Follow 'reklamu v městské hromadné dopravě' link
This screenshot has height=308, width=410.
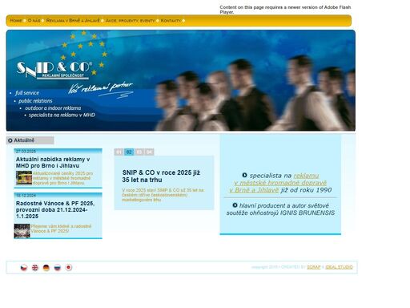click(278, 183)
